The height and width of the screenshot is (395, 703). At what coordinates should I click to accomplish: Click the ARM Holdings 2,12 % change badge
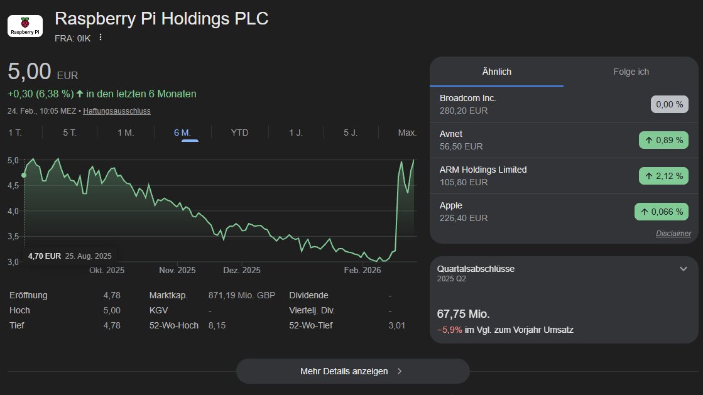click(663, 176)
